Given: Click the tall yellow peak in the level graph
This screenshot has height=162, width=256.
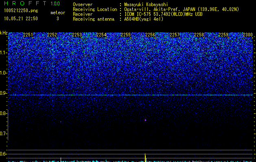Looking at the screenshot, I should pyautogui.click(x=145, y=158).
